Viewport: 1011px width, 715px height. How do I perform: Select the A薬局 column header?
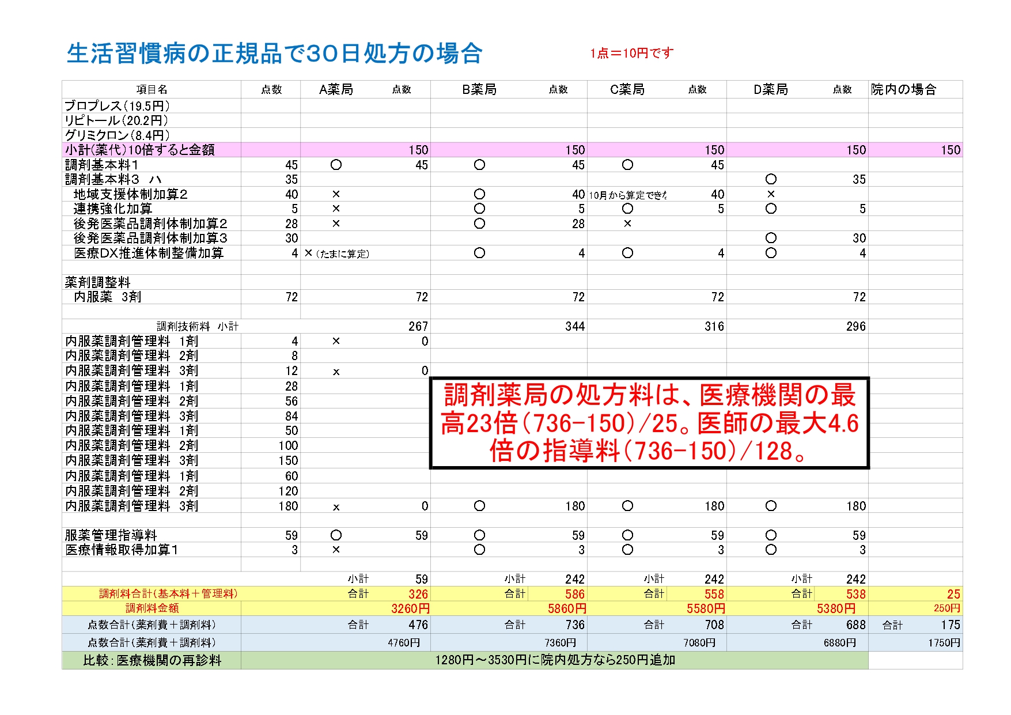point(336,89)
